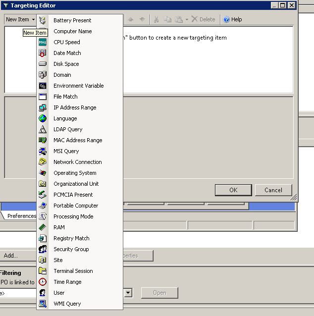The width and height of the screenshot is (314, 316).
Task: Click the Move Up arrow in toolbar
Action: pyautogui.click(x=131, y=19)
